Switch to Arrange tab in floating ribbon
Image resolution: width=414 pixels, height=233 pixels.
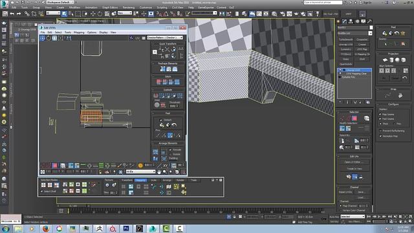point(167,180)
